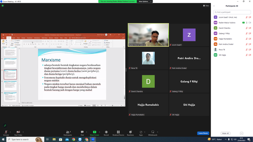Click the green annotate pencil icon

coord(5,125)
